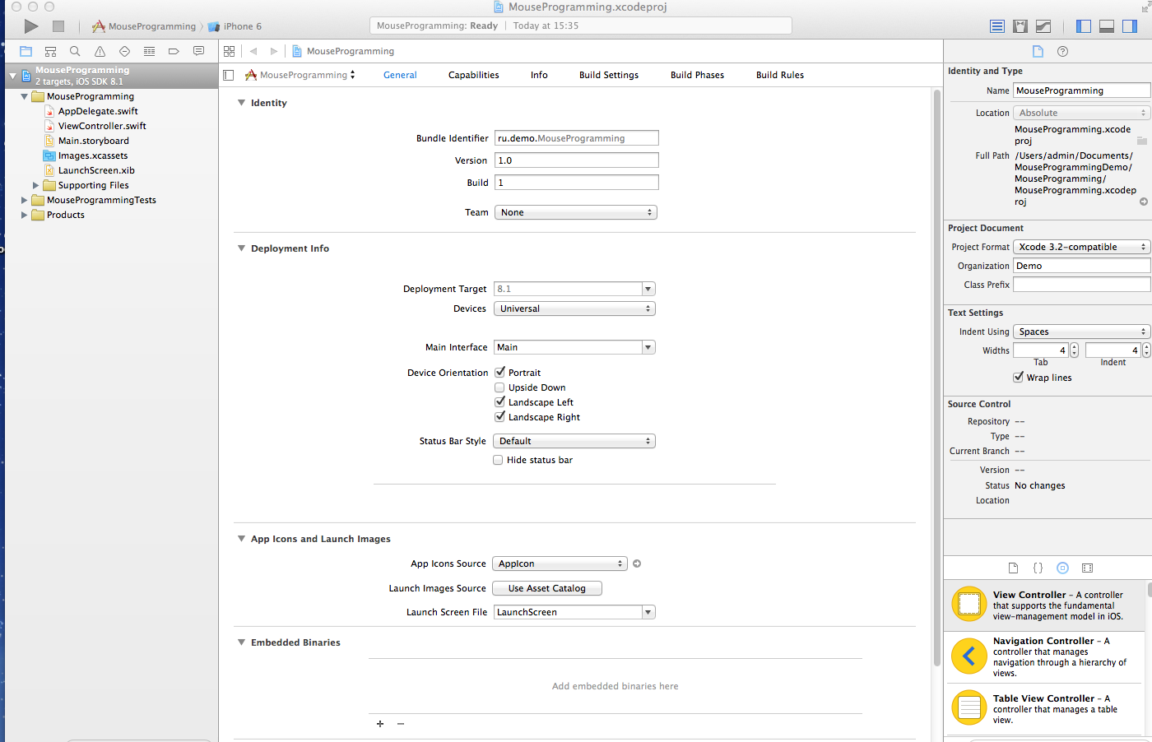Toggle Wrap lines checkbox
The width and height of the screenshot is (1152, 742).
pos(1018,377)
